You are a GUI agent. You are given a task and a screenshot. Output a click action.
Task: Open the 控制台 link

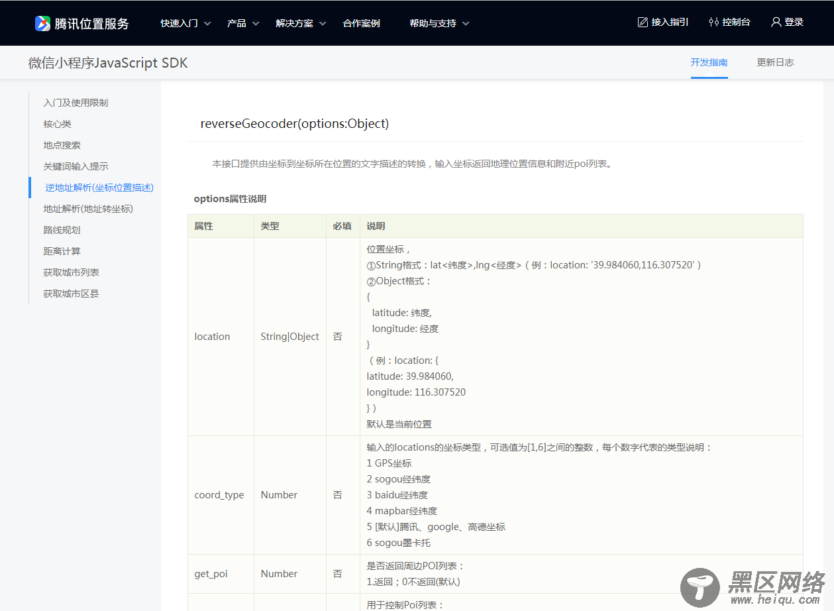tap(737, 23)
